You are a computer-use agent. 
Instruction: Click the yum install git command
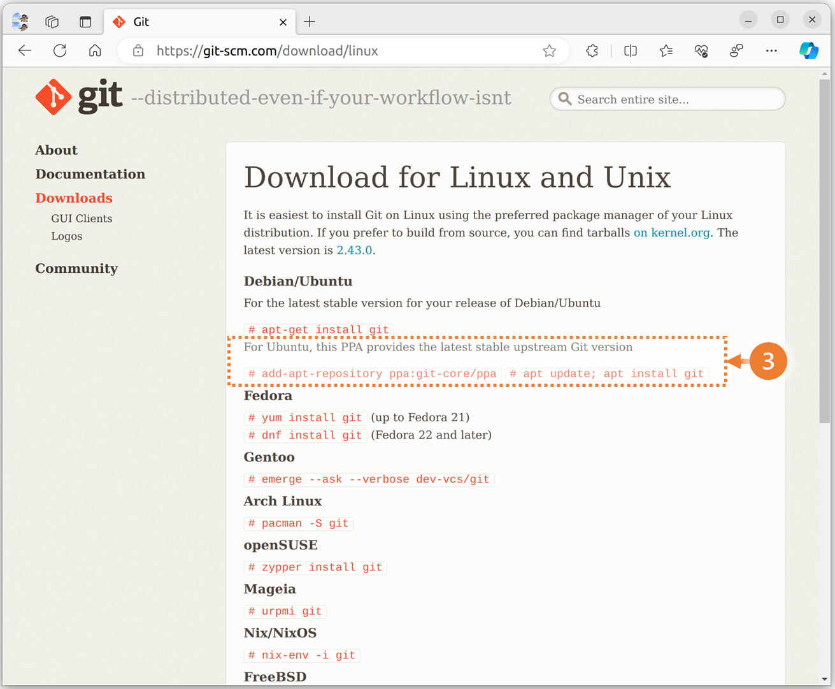[x=305, y=417]
